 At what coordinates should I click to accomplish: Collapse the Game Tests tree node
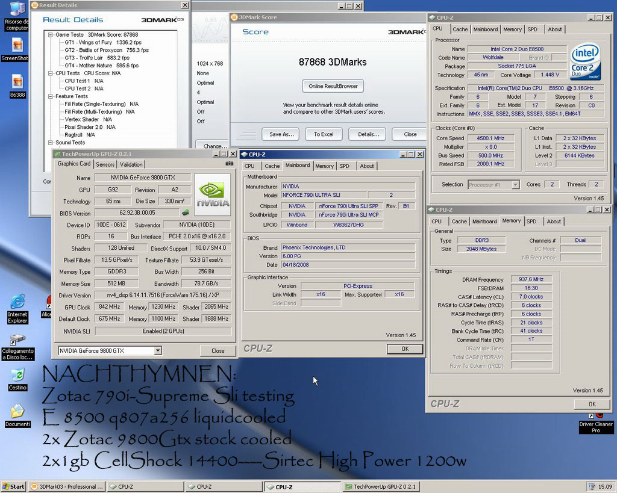(x=51, y=34)
